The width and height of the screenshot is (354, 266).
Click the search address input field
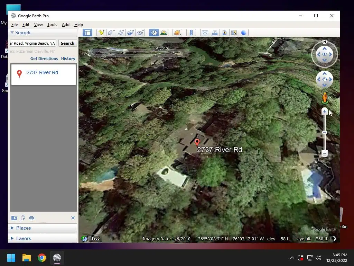pyautogui.click(x=33, y=43)
